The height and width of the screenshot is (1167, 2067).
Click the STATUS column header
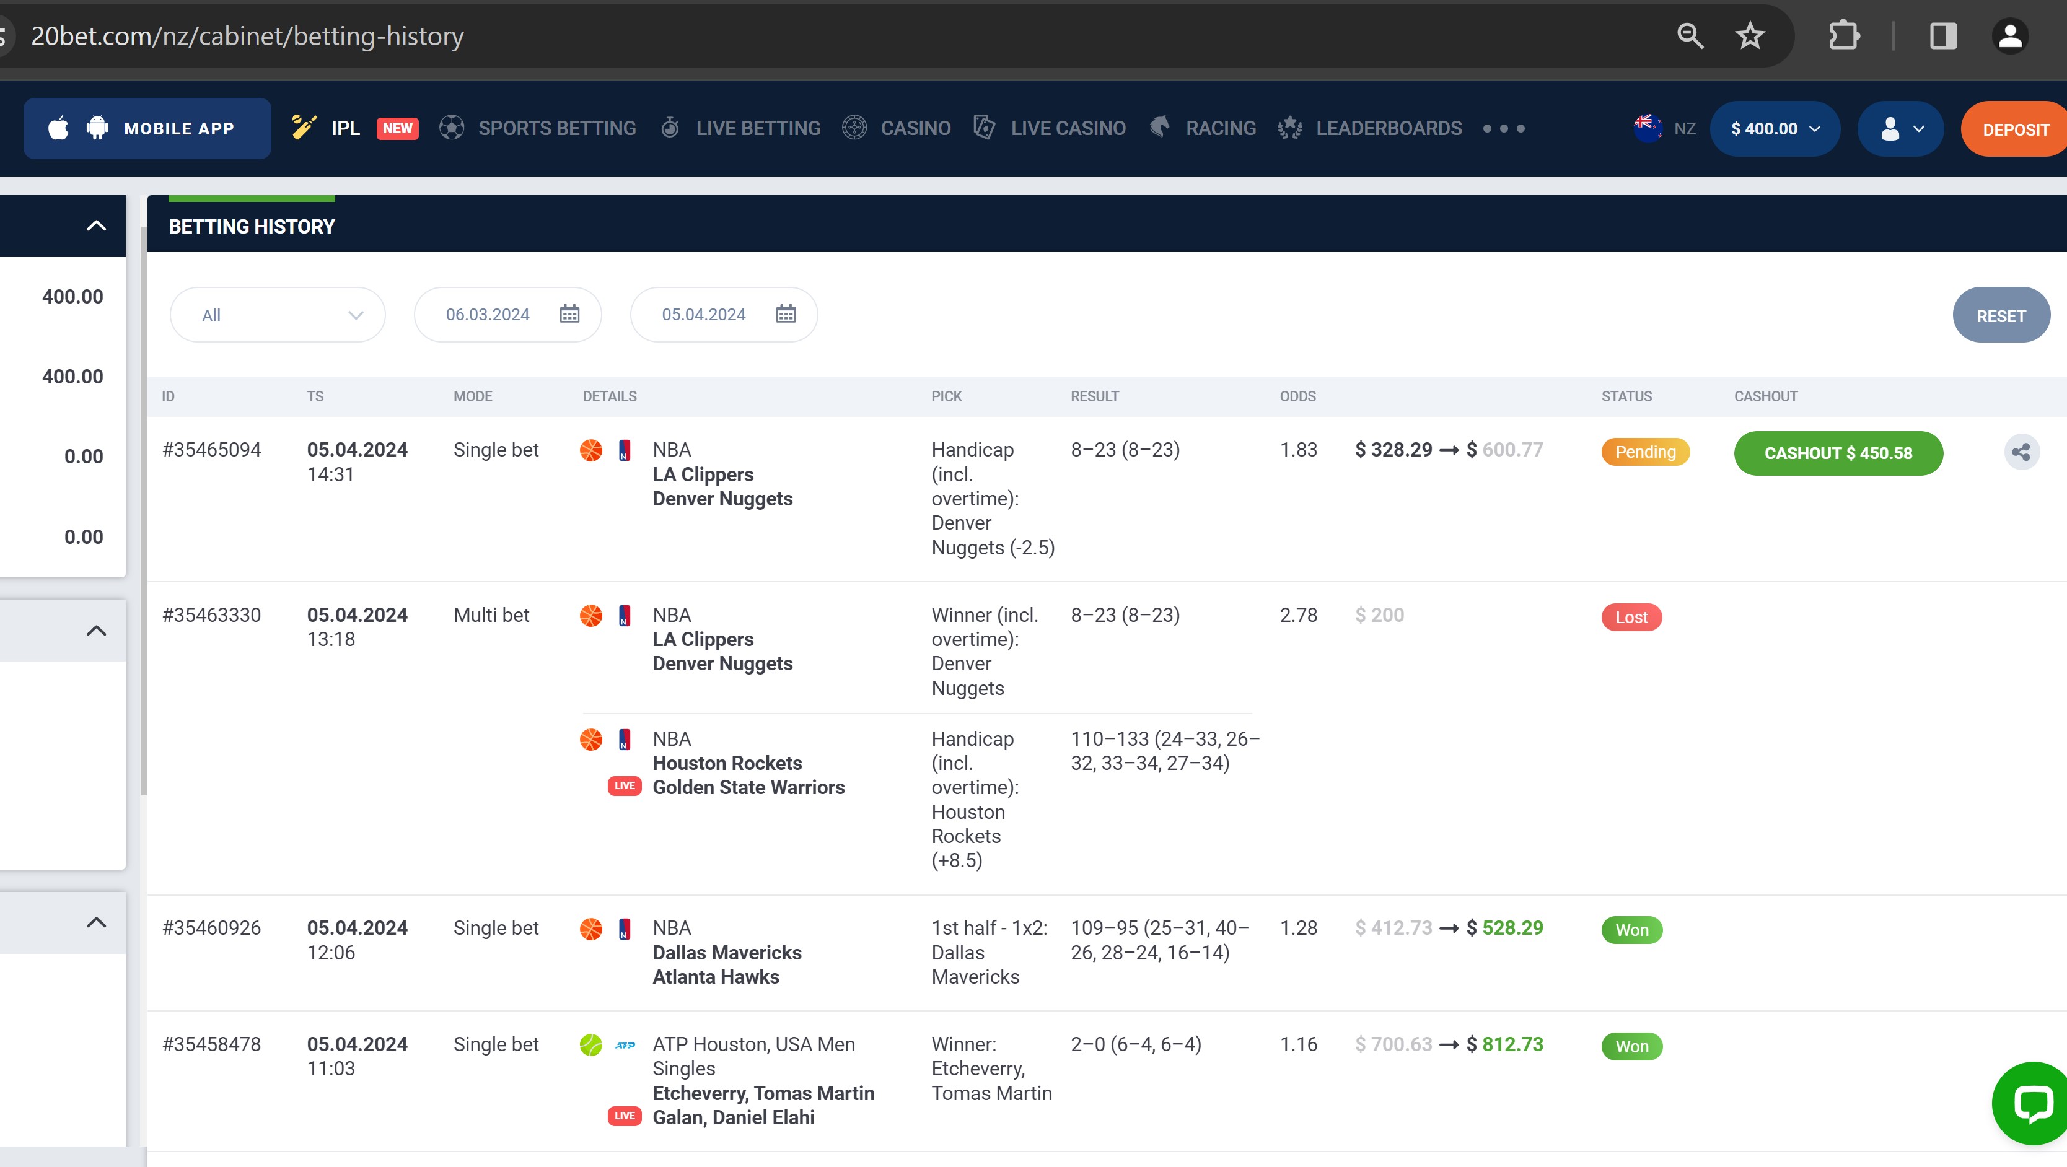click(x=1626, y=396)
